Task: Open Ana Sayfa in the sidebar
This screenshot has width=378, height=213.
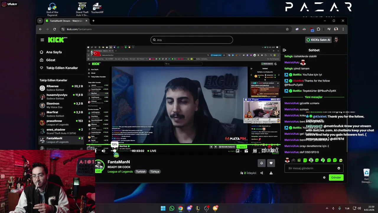Action: [54, 52]
